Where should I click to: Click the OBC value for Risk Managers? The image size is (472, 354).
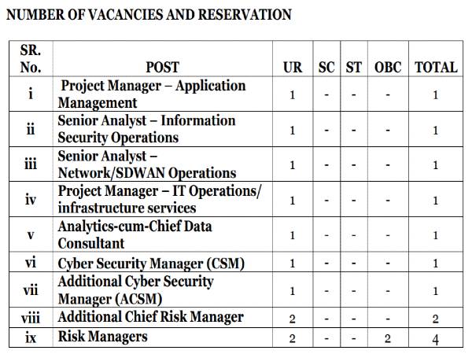pyautogui.click(x=388, y=338)
